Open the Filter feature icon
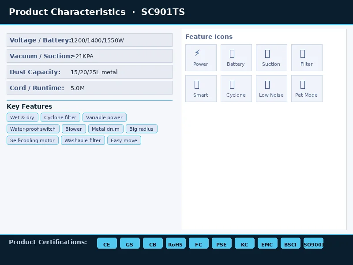 (x=307, y=58)
